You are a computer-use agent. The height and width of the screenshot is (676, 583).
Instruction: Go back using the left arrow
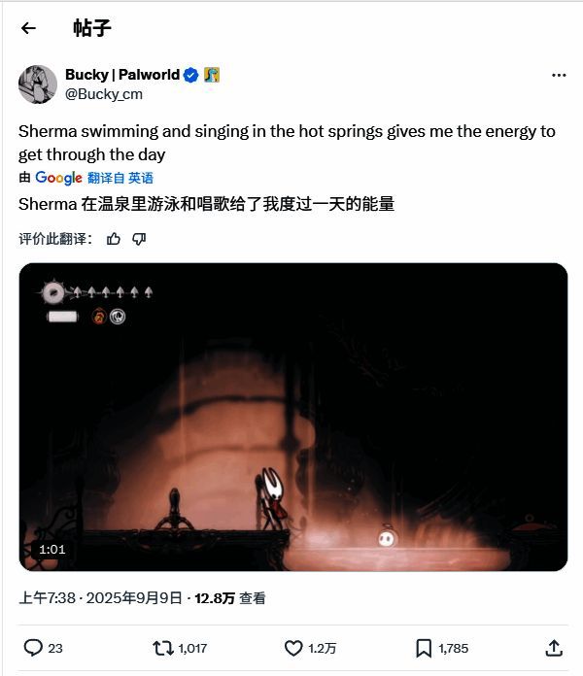tap(28, 28)
